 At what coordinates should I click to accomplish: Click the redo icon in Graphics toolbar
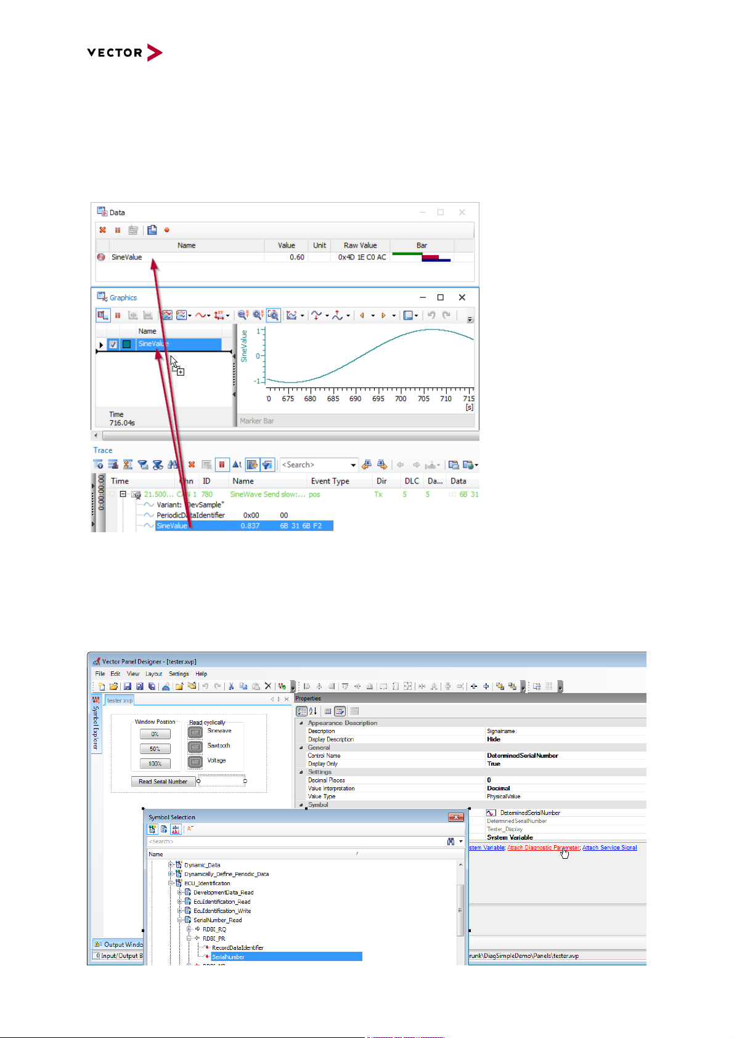click(x=447, y=315)
